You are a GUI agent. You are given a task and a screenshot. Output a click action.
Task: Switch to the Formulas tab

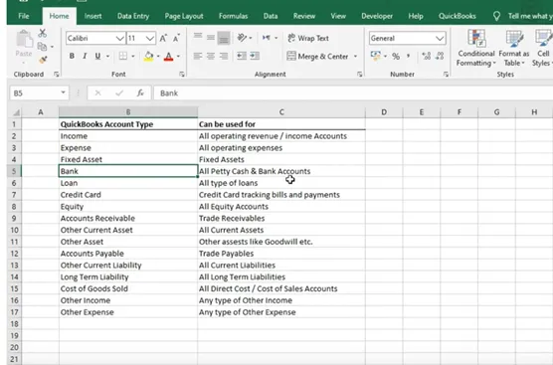tap(233, 16)
